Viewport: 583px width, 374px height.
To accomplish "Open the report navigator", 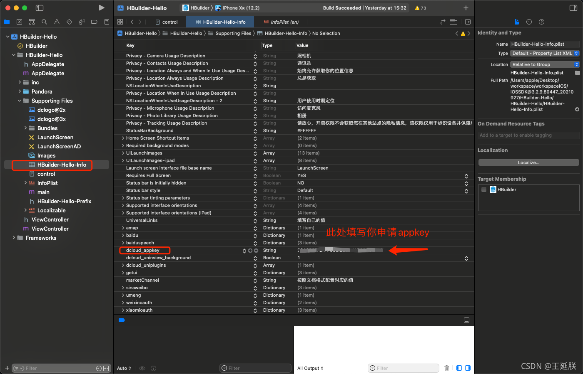I will pyautogui.click(x=107, y=22).
